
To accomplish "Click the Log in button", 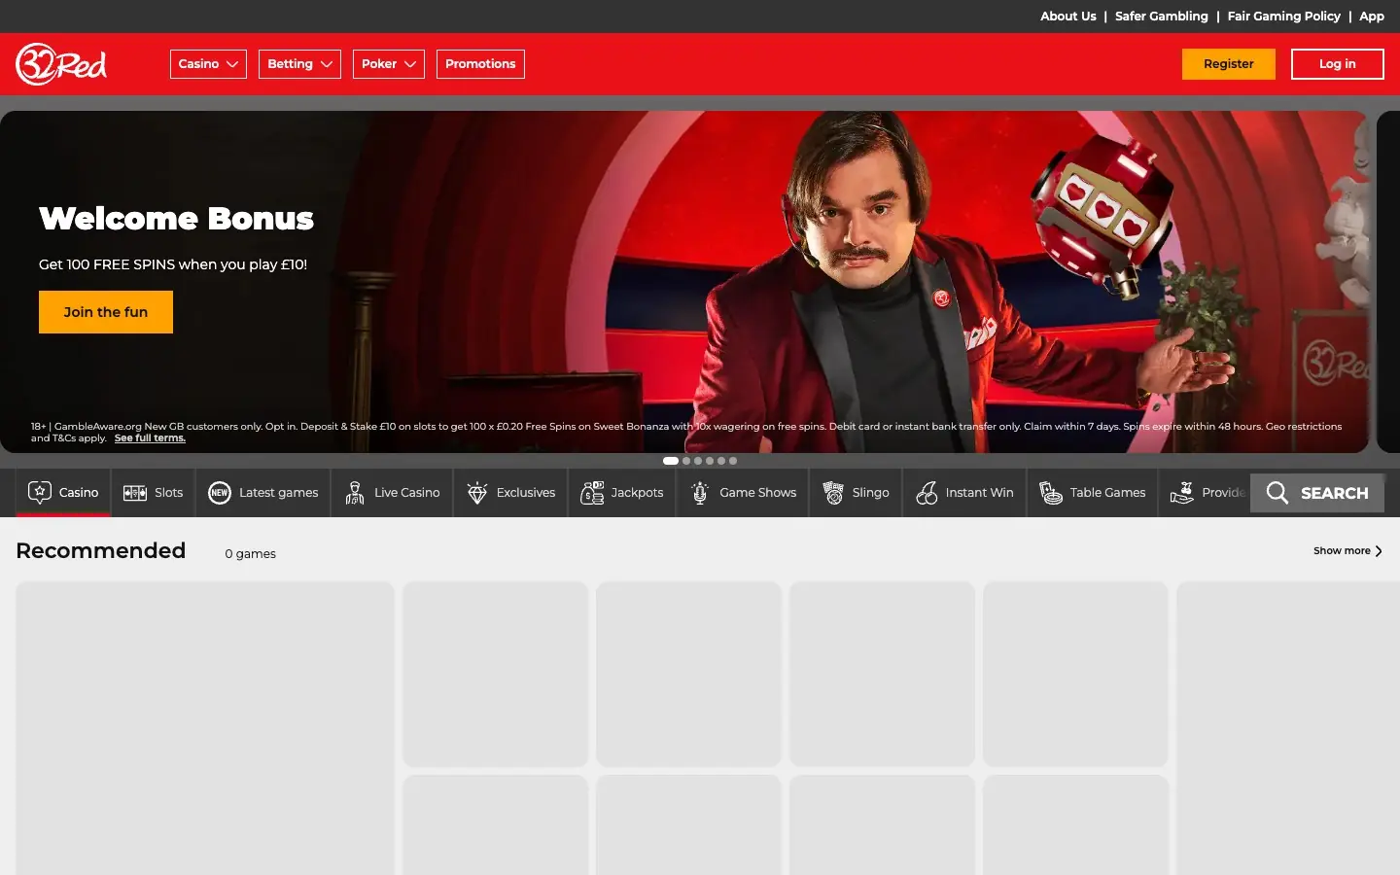I will (1338, 64).
